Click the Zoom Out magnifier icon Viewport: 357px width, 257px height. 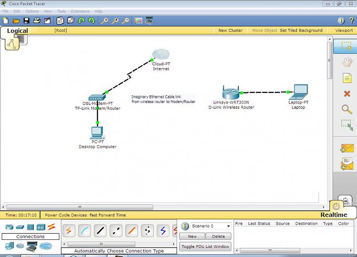tap(126, 21)
